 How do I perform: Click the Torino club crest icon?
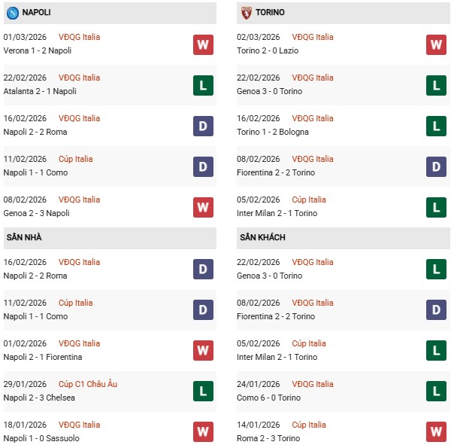pyautogui.click(x=246, y=13)
